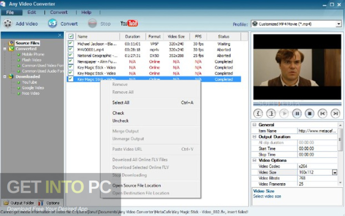
Task: Uncheck the highlighted Key Magic Stick row checkbox
Action: click(71, 79)
